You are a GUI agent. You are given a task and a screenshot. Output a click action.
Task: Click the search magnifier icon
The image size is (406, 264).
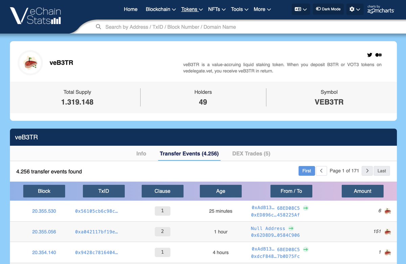click(x=98, y=27)
